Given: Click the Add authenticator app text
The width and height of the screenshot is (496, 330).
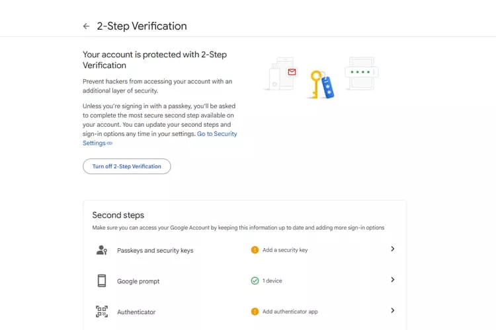Looking at the screenshot, I should [290, 312].
